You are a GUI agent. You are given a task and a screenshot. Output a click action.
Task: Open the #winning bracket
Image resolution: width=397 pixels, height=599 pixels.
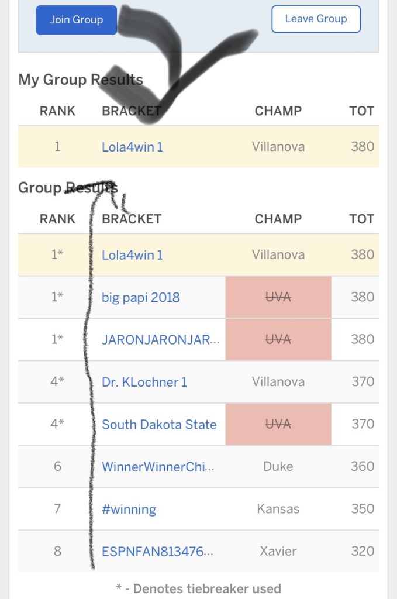(129, 510)
